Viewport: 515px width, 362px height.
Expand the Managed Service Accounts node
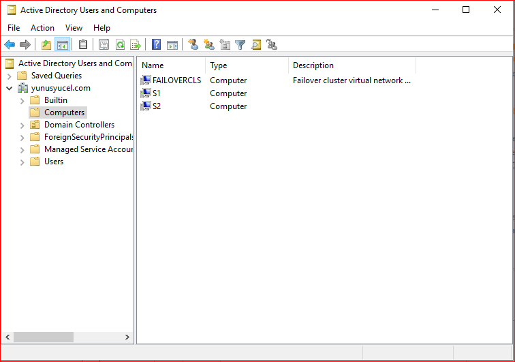(22, 150)
